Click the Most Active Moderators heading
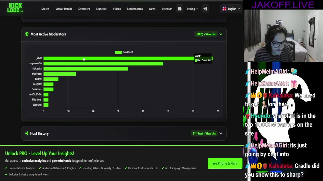 click(x=48, y=34)
